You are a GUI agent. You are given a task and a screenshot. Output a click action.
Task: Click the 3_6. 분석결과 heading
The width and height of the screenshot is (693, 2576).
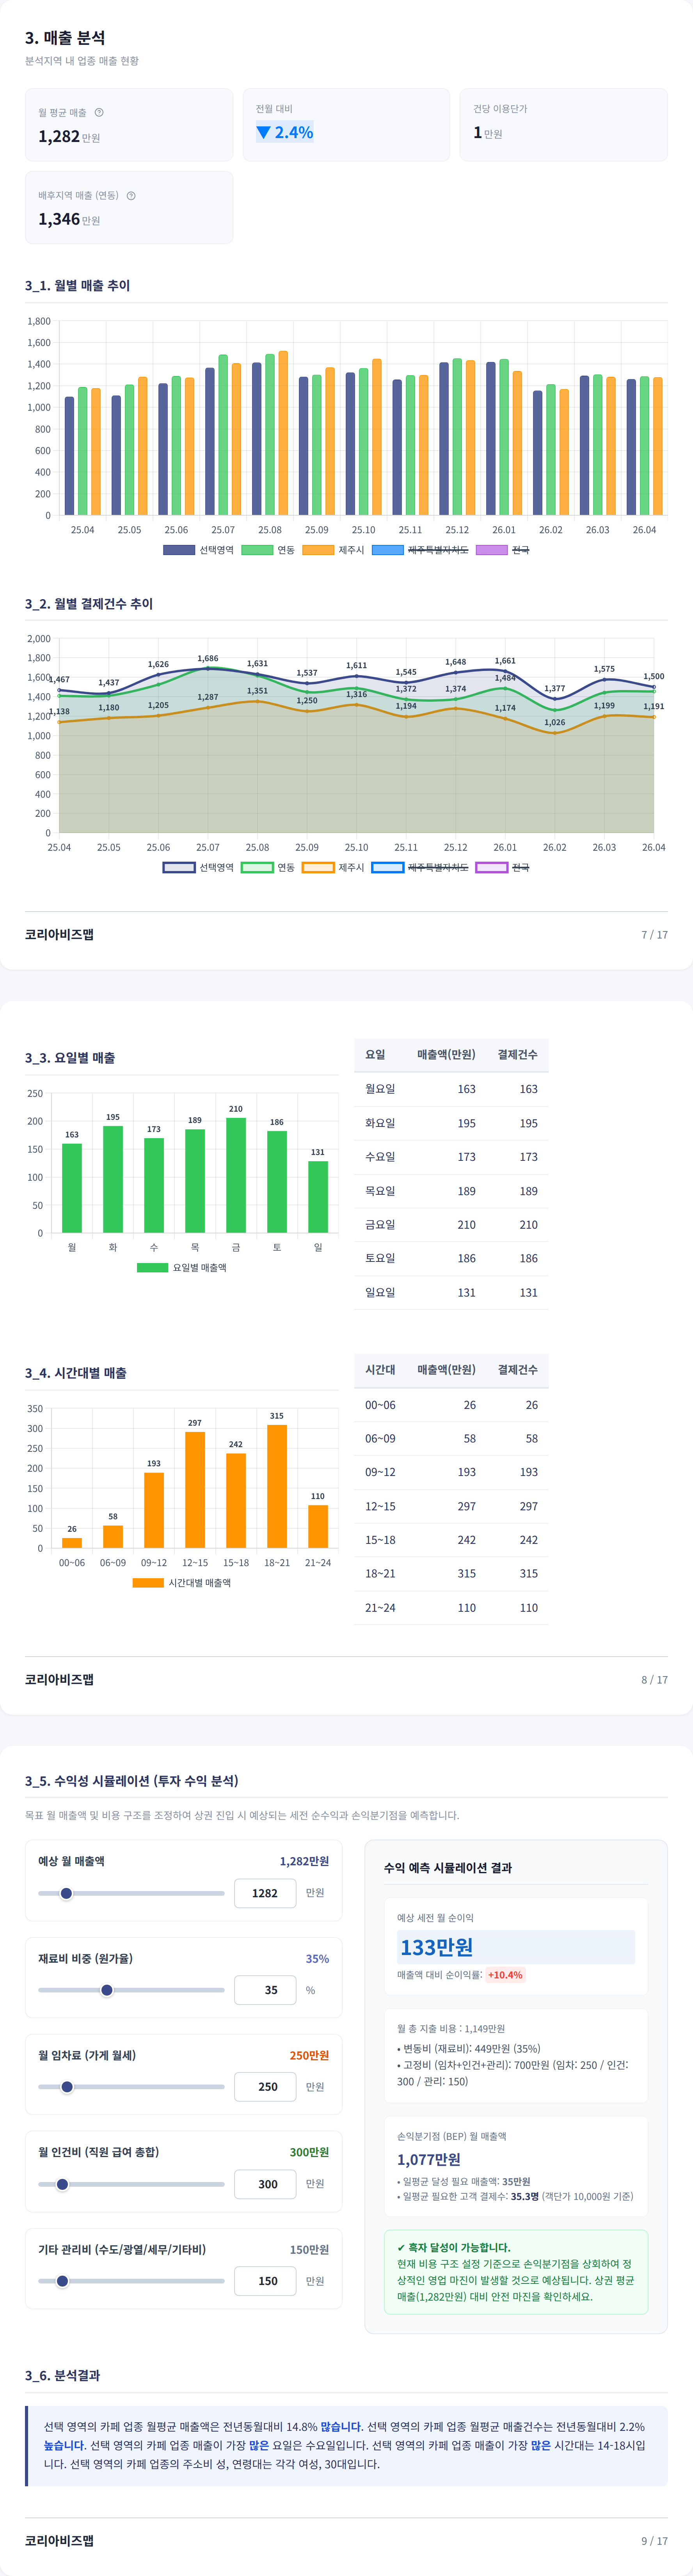(x=62, y=2375)
